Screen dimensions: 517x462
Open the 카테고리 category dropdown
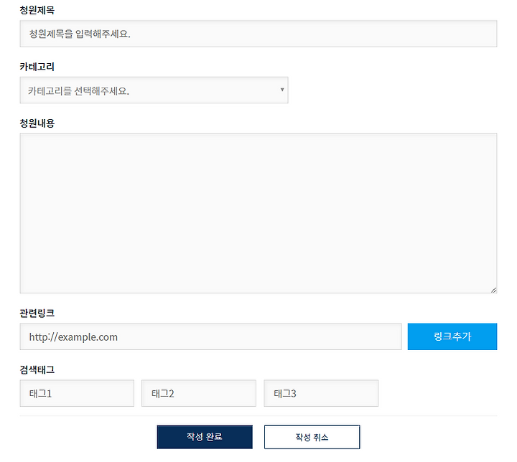[x=154, y=90]
